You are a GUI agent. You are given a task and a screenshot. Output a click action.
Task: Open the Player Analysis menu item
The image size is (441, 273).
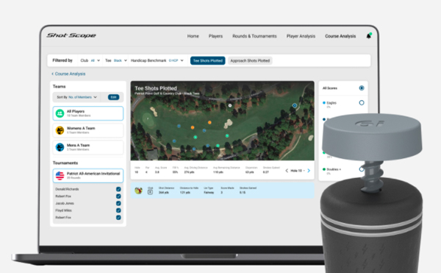(x=301, y=36)
